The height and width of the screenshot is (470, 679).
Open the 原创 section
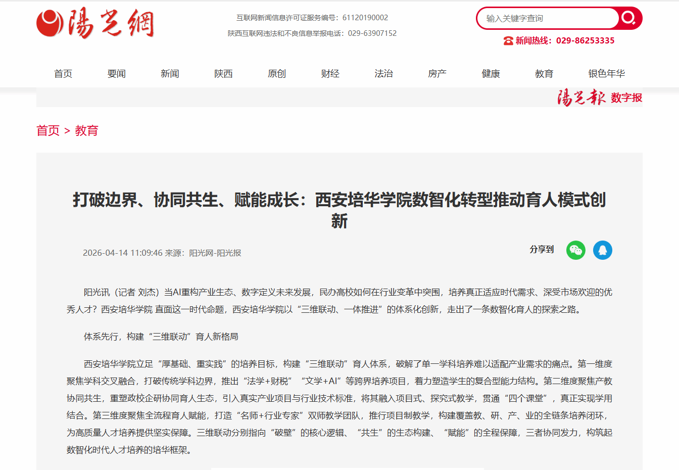[277, 74]
